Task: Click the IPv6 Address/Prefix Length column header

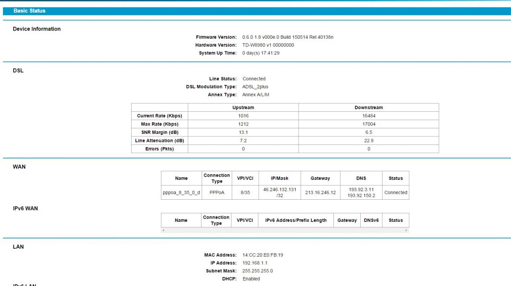Action: pos(296,220)
